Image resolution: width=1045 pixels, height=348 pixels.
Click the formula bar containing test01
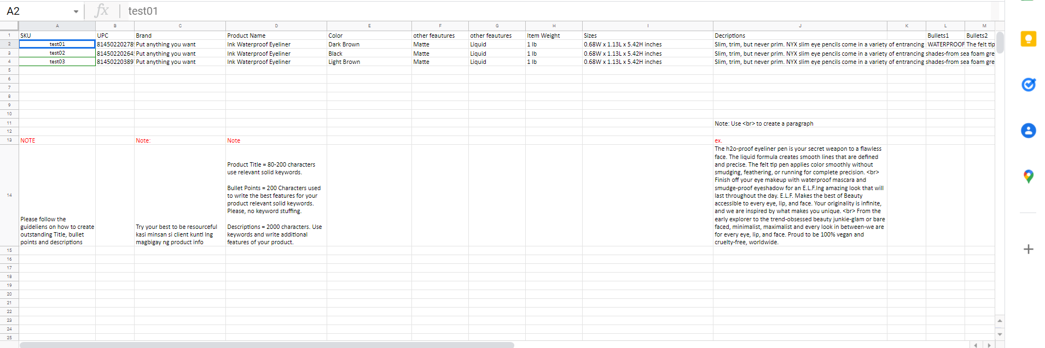(558, 11)
